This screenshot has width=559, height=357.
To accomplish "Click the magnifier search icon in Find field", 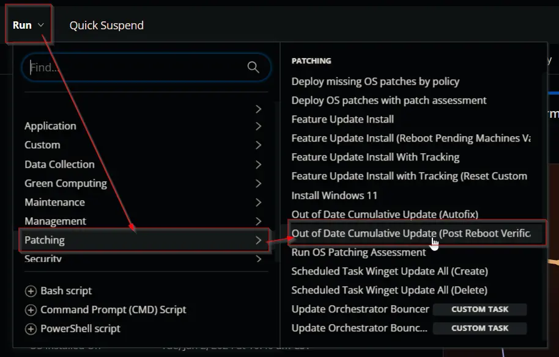I will [253, 67].
